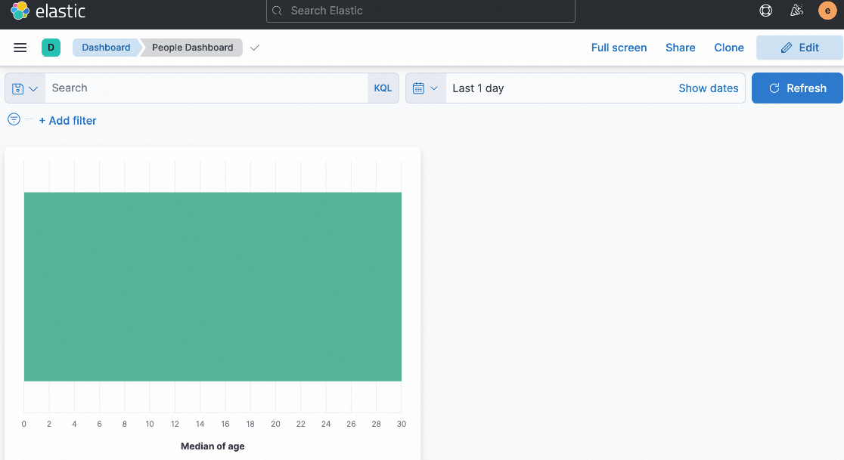
Task: Open the filter options circle icon
Action: point(14,119)
